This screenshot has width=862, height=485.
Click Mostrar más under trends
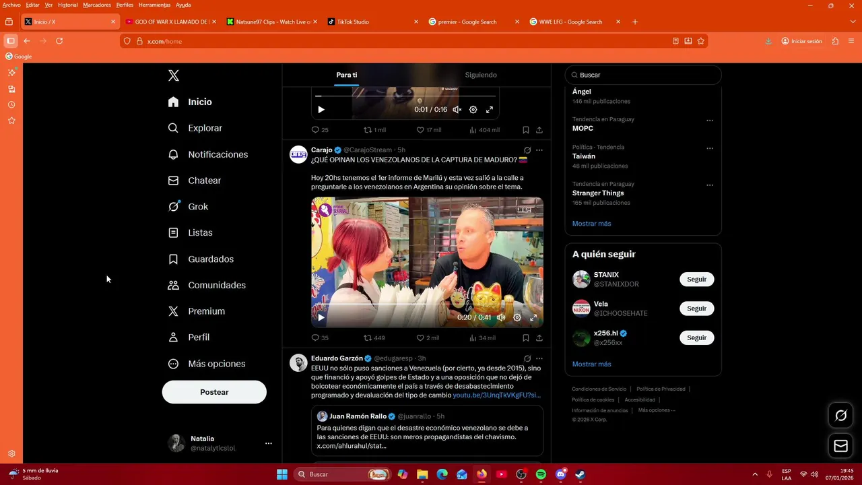click(x=591, y=224)
